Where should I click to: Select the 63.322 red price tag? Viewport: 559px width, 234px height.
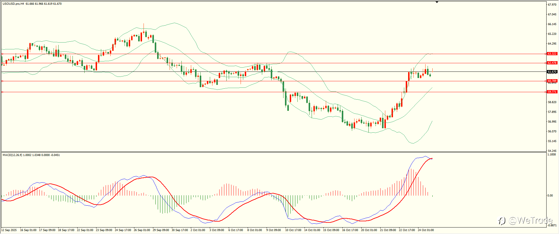552,54
